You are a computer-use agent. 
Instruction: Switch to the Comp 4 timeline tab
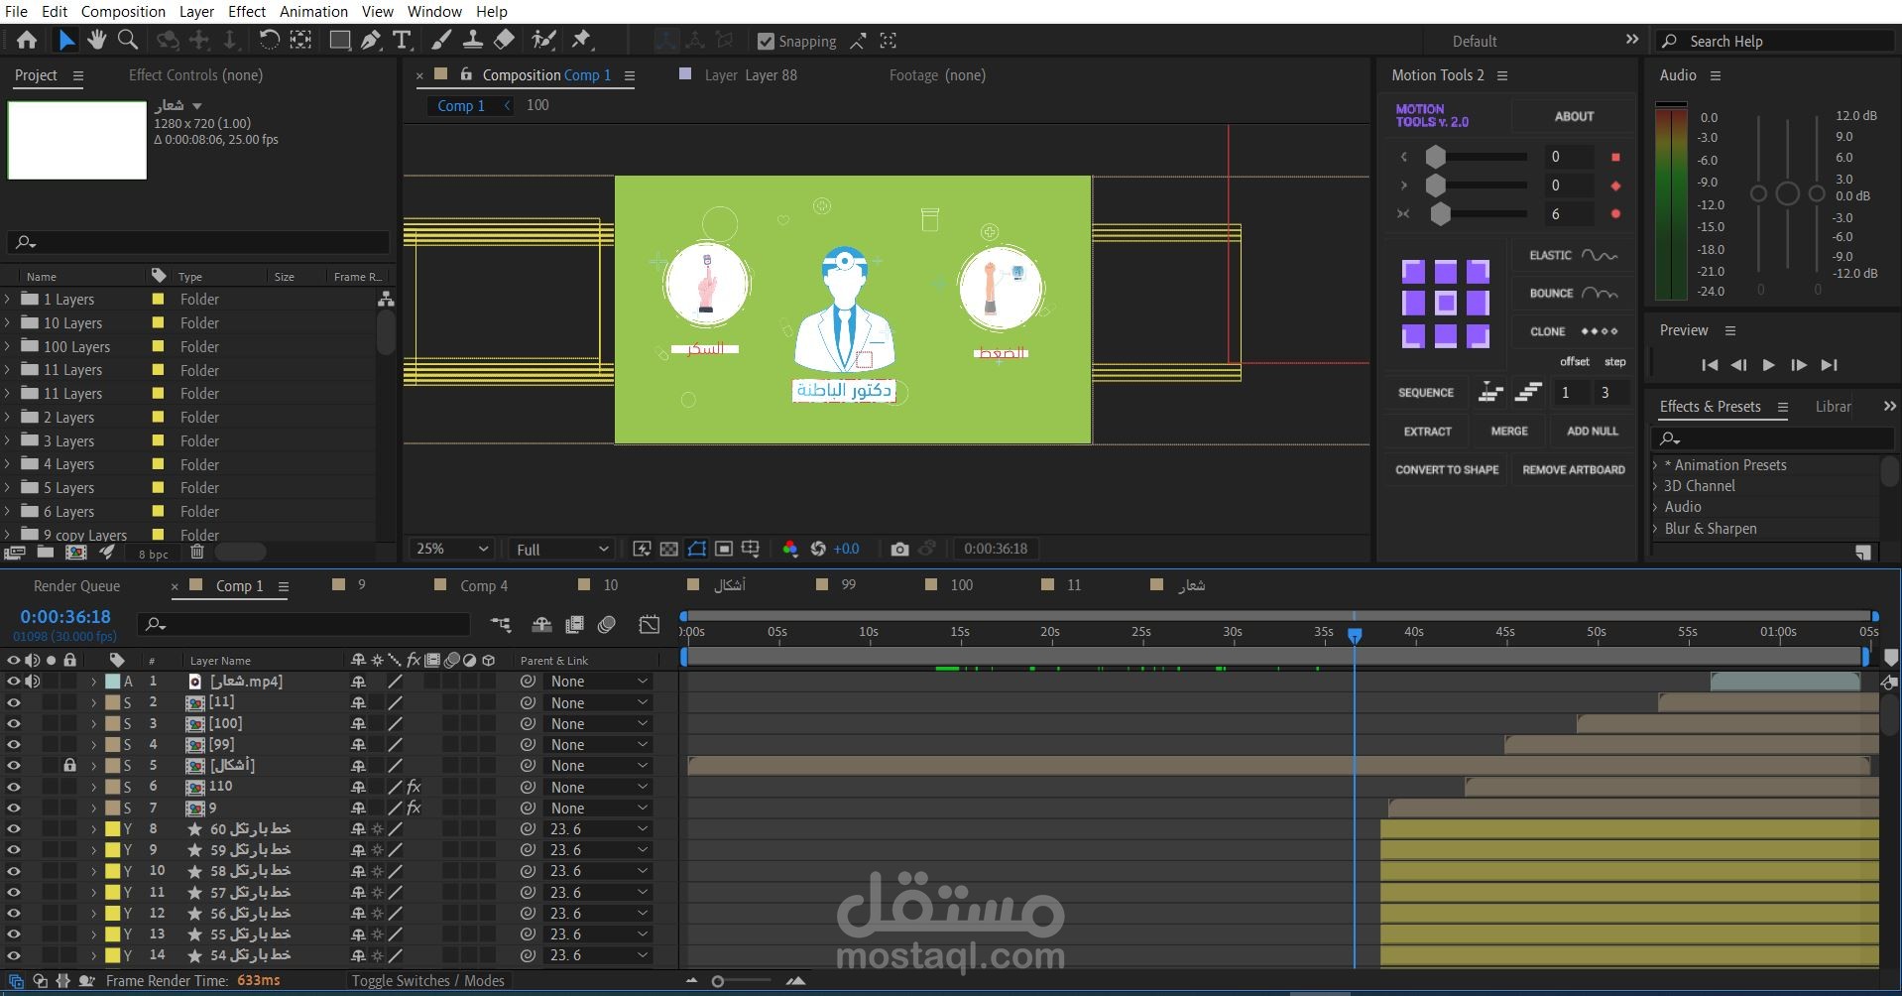click(484, 586)
